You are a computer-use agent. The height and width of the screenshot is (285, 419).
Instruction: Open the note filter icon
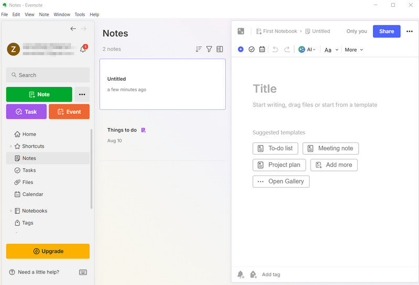pos(209,49)
